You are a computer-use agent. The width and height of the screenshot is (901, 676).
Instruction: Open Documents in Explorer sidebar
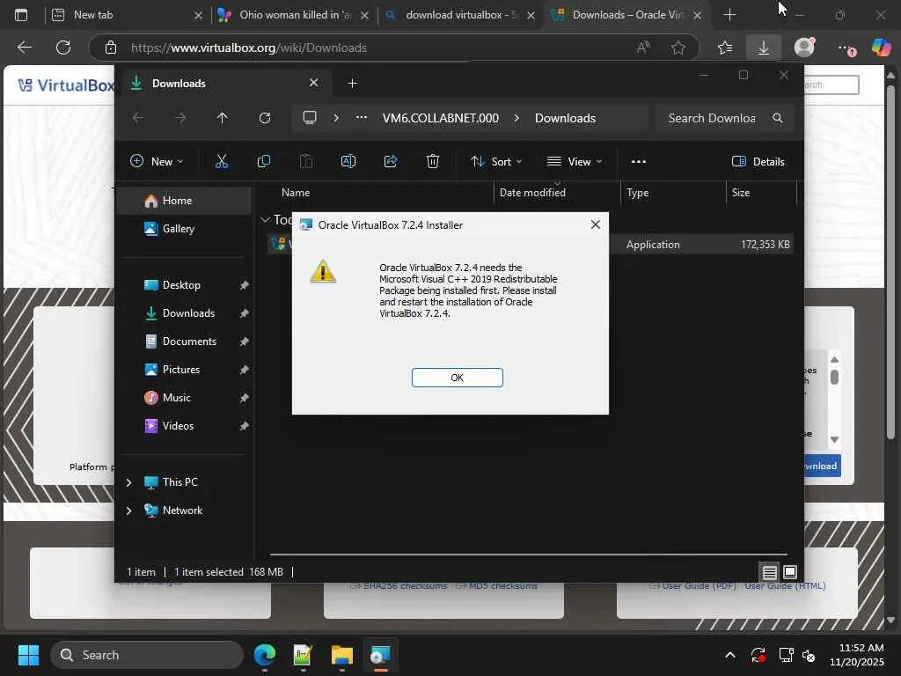[x=184, y=342]
